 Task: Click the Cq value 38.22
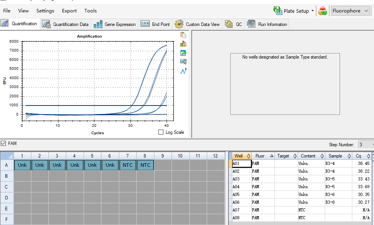364,171
